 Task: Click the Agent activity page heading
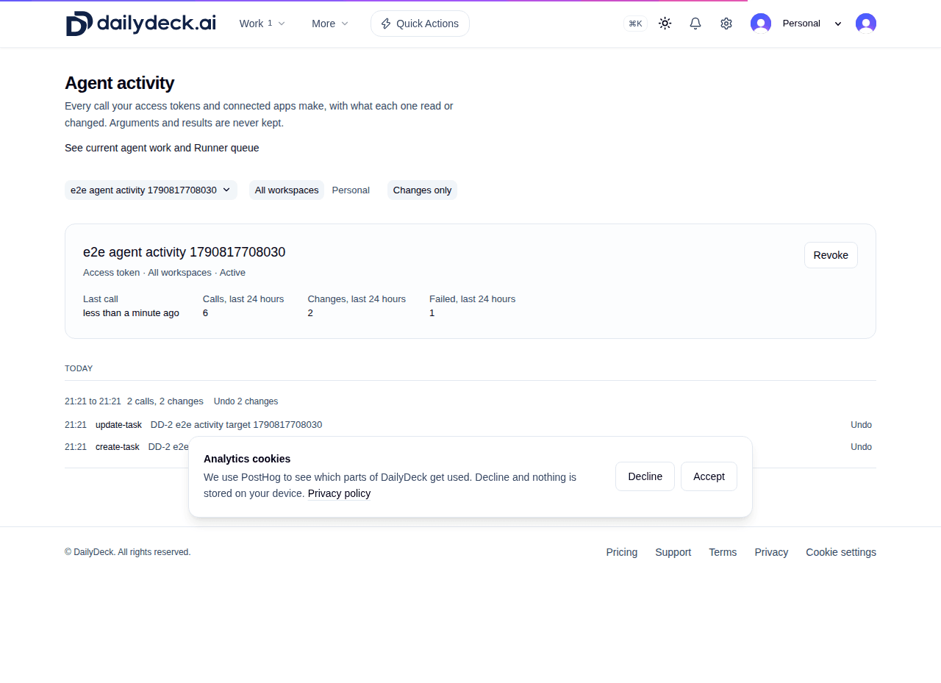[119, 83]
